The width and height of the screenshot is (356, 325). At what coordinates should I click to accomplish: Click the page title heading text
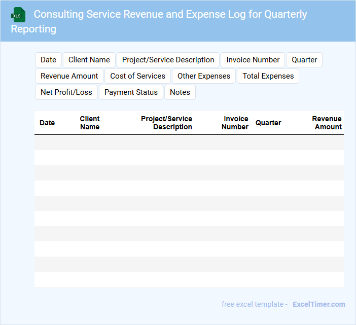coord(170,15)
